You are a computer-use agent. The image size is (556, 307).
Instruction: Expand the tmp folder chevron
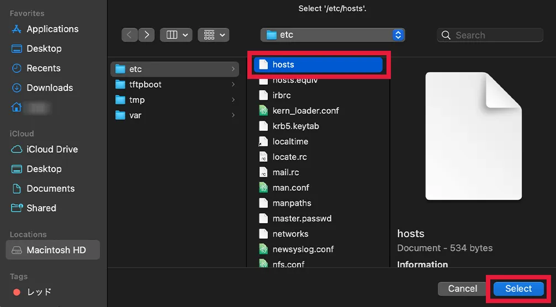pos(233,99)
